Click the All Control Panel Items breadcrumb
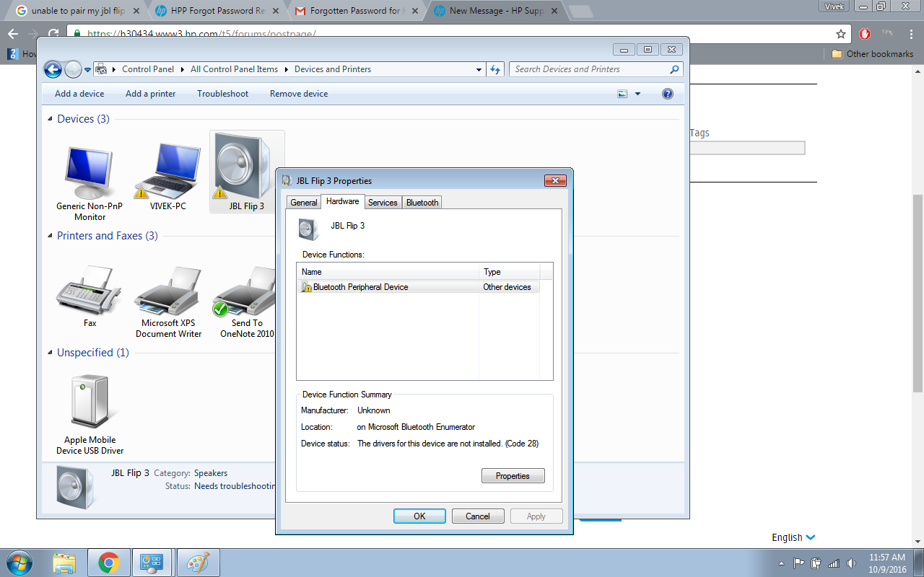 coord(234,69)
